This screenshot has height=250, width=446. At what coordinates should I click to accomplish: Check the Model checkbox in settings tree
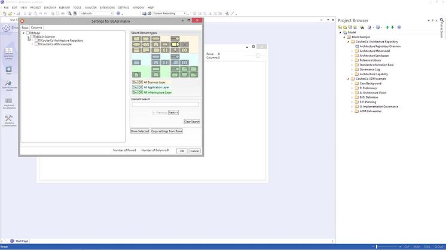click(x=28, y=33)
